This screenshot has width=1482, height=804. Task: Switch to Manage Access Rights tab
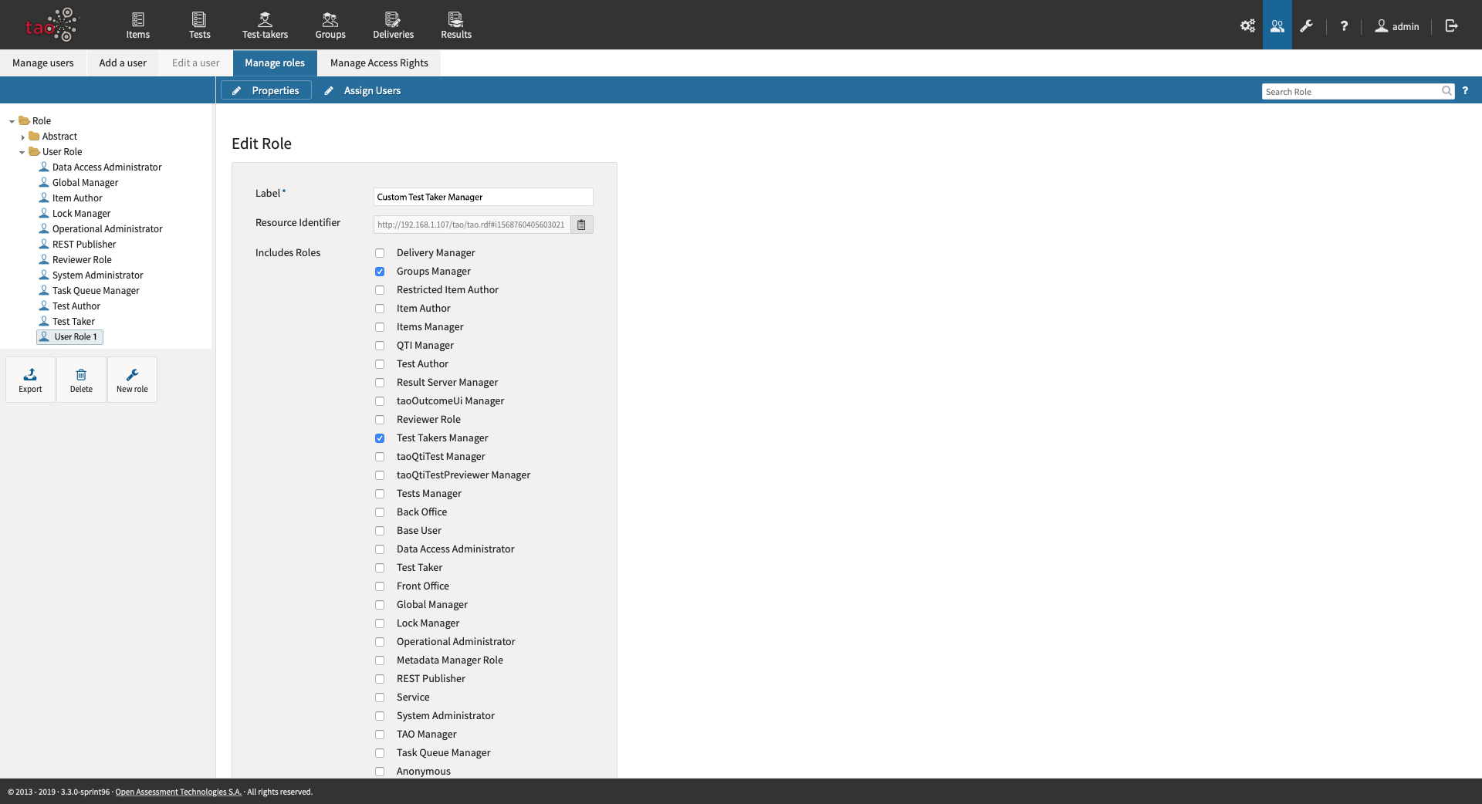point(379,63)
